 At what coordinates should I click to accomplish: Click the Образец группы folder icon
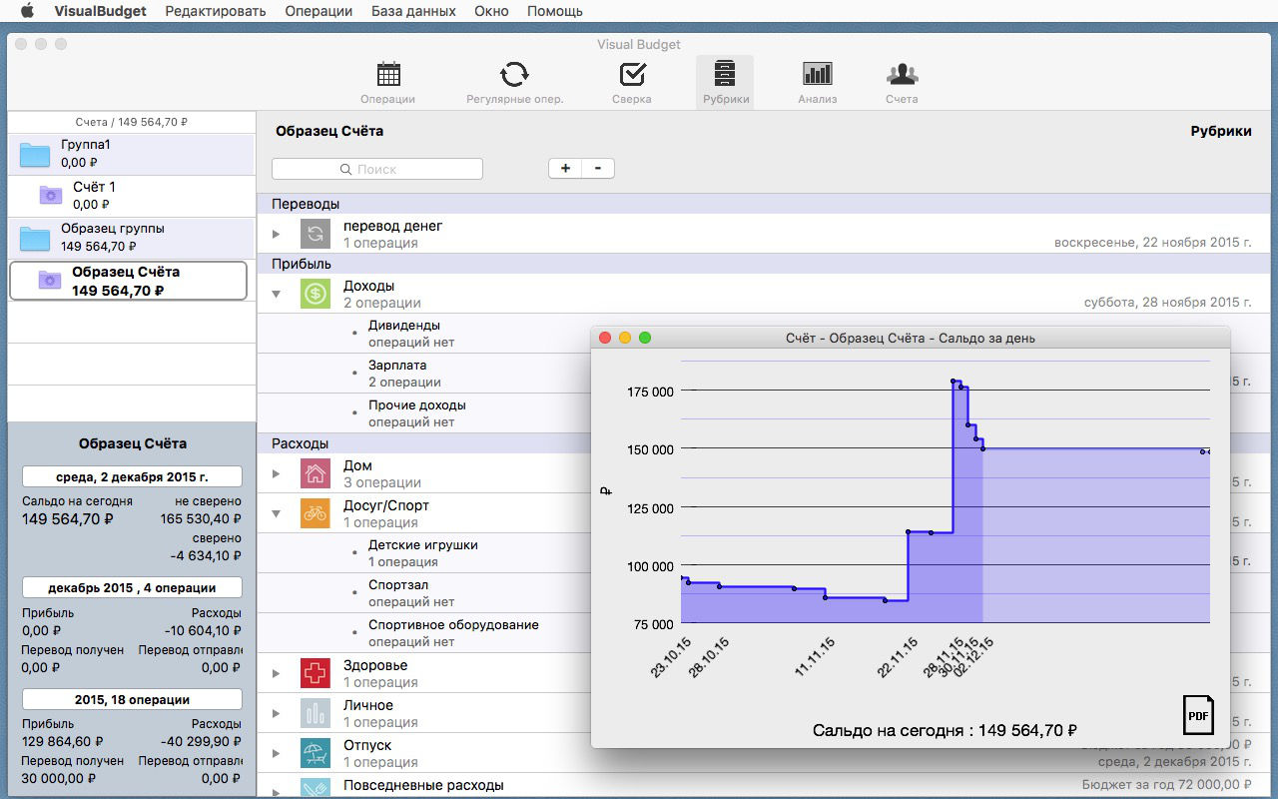point(35,239)
